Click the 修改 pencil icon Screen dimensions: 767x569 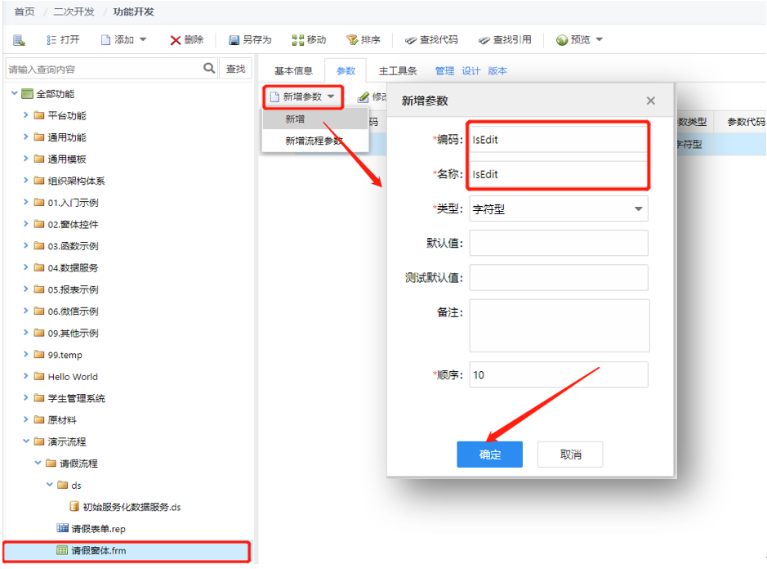363,97
